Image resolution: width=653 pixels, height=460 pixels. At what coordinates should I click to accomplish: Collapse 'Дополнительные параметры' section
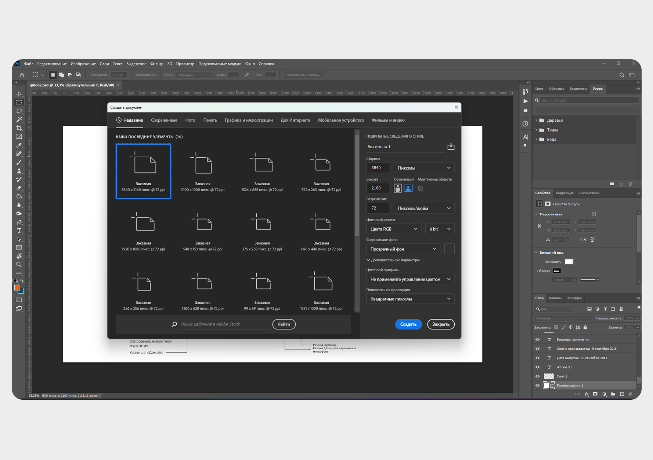(x=393, y=260)
